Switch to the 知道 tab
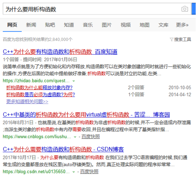 pyautogui.click(x=69, y=25)
